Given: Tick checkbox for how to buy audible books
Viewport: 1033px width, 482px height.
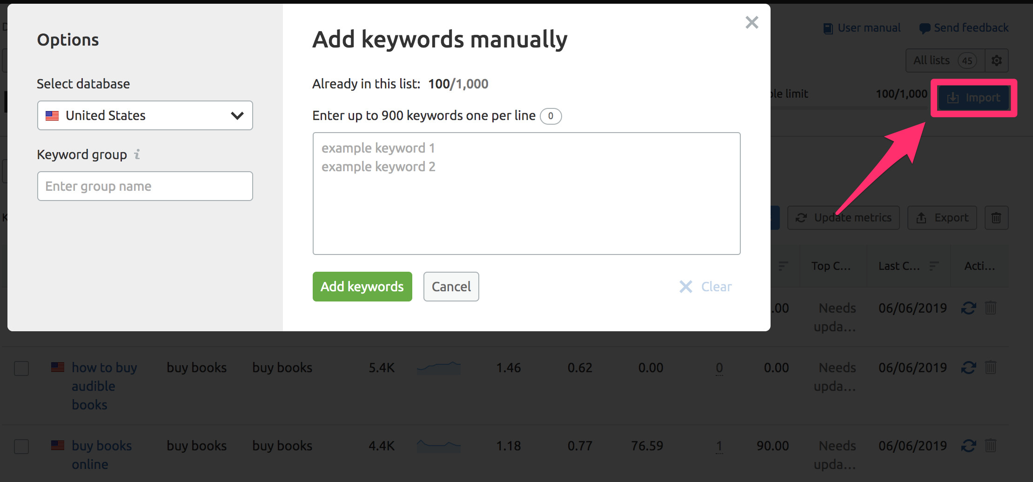Looking at the screenshot, I should 21,368.
